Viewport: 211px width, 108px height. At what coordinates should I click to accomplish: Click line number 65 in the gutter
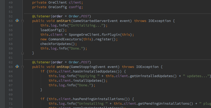pyautogui.click(x=10, y=76)
